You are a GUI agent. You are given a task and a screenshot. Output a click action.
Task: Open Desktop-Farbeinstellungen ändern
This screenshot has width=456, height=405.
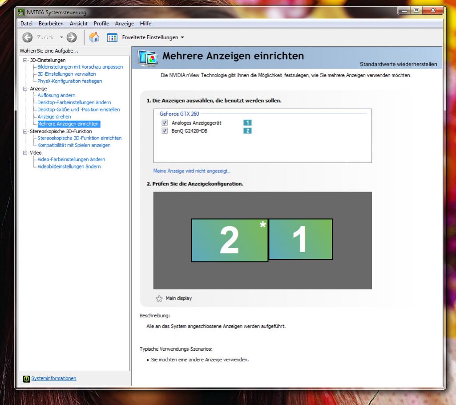click(74, 102)
